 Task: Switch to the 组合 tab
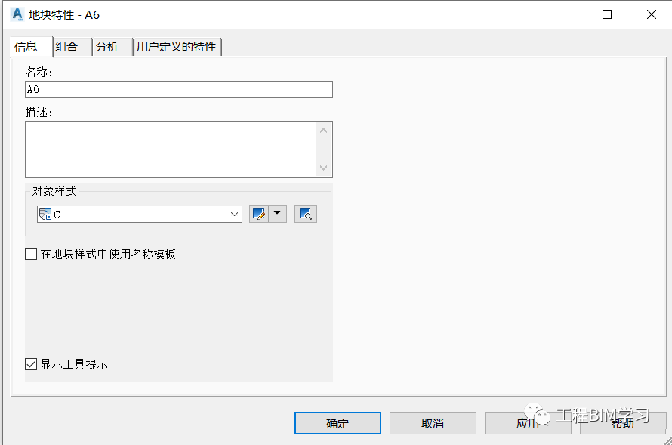(72, 46)
